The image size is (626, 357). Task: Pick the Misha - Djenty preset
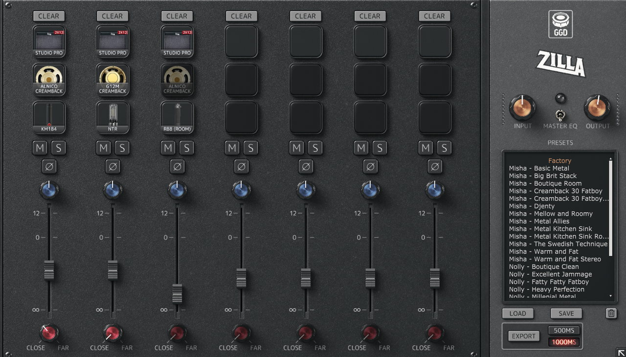click(532, 206)
